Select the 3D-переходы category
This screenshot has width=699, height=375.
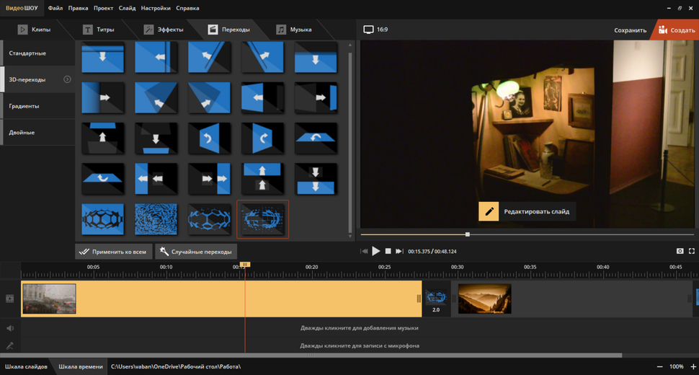[37, 79]
